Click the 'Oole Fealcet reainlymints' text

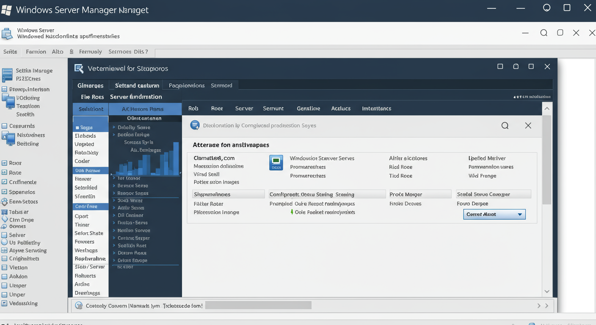click(x=325, y=212)
